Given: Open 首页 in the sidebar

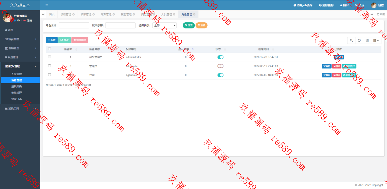Looking at the screenshot, I should click(x=20, y=30).
